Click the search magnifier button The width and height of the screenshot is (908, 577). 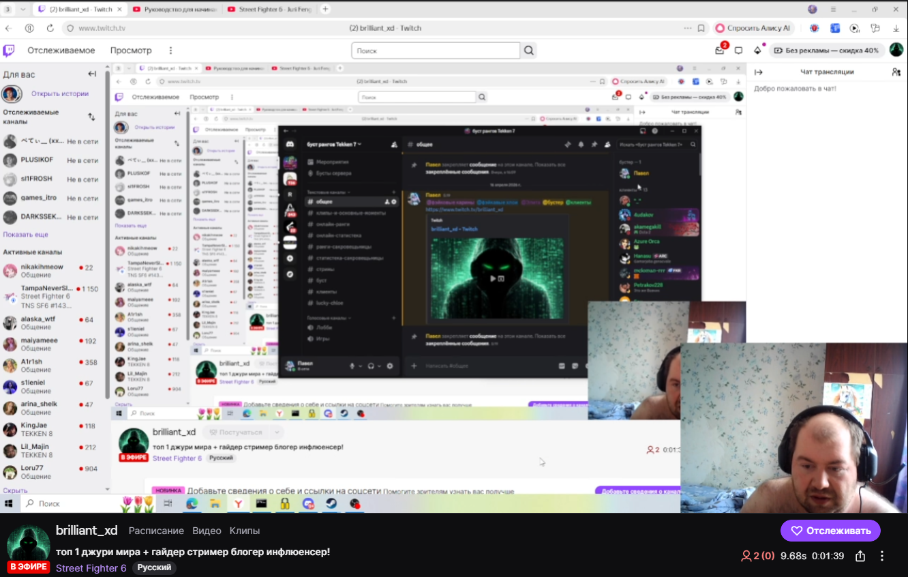tap(528, 50)
